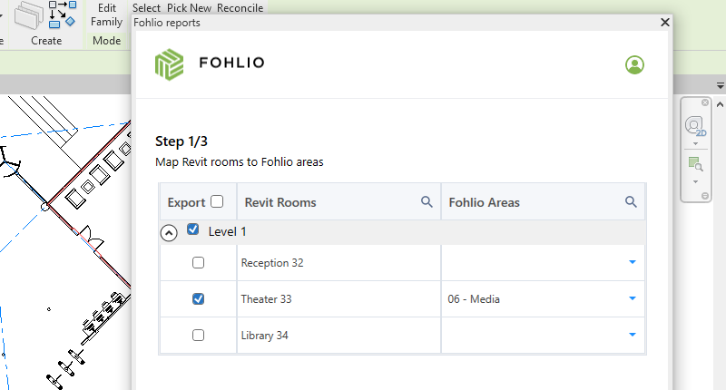Click Select in the ribbon

coord(146,8)
